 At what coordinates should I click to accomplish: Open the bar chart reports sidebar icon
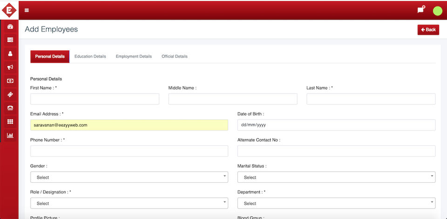click(x=10, y=135)
